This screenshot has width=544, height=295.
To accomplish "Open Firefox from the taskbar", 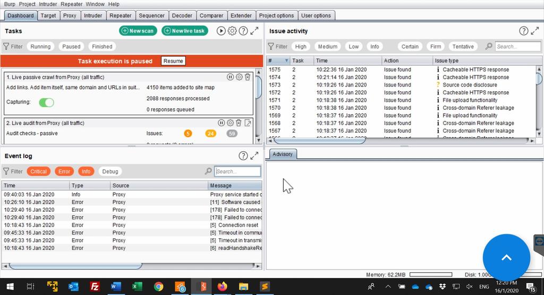I will coord(223,287).
